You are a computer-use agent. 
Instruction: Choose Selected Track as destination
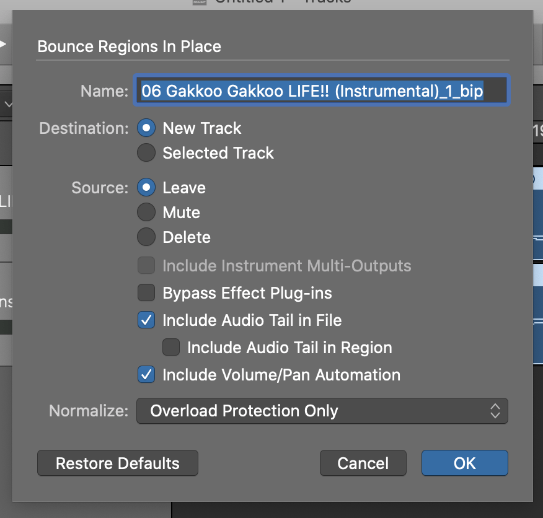(x=146, y=153)
